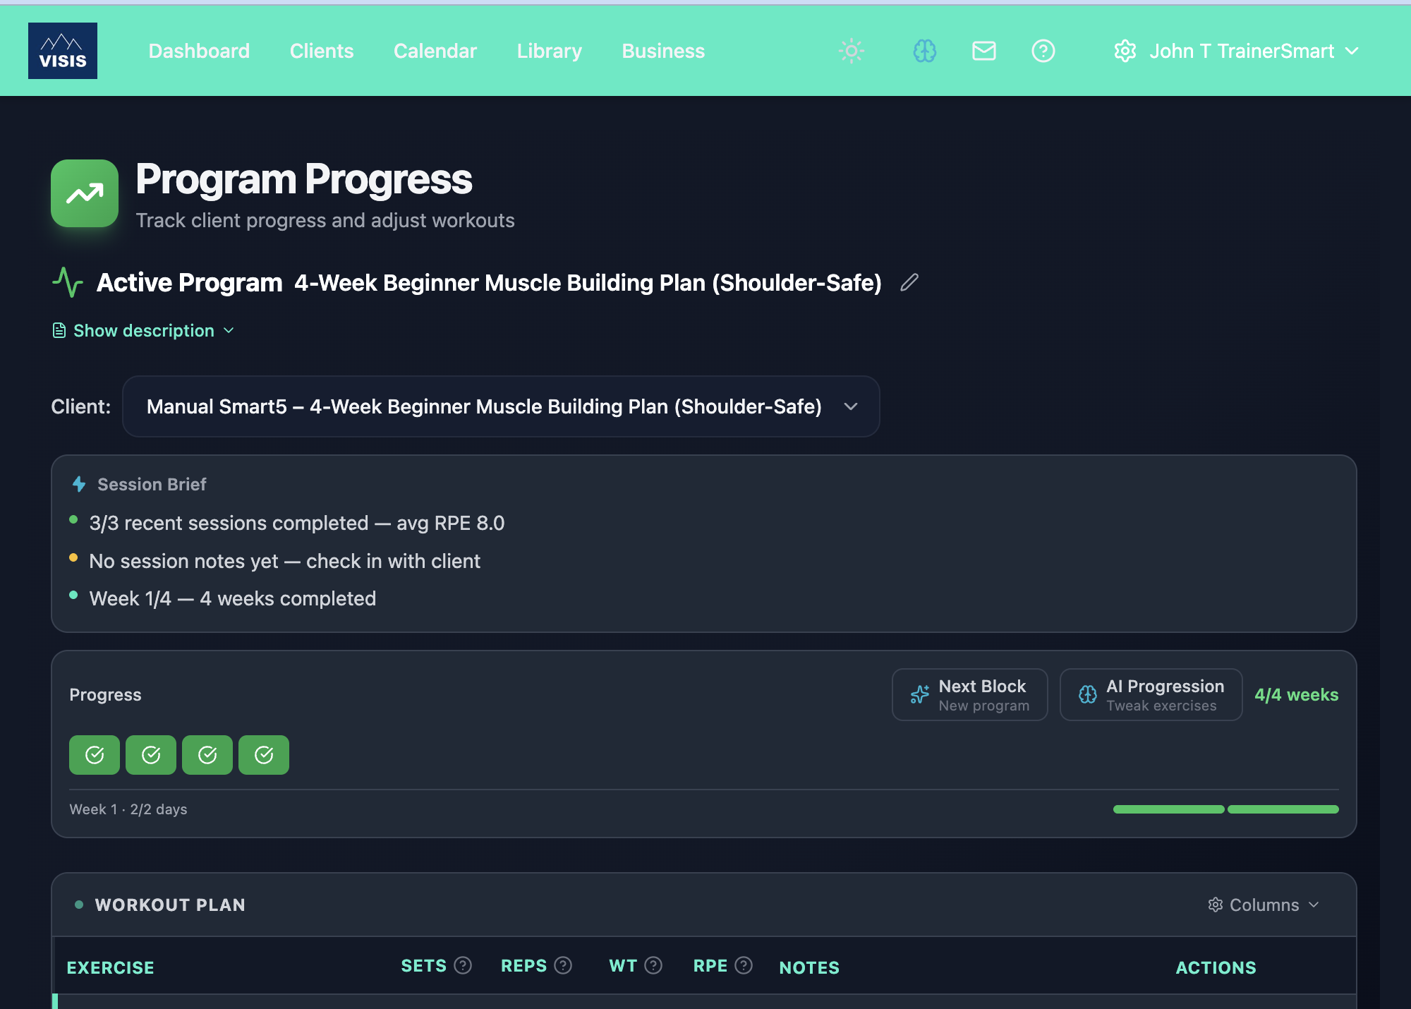The height and width of the screenshot is (1009, 1411).
Task: Open the Columns dropdown in Workout Plan
Action: 1264,905
